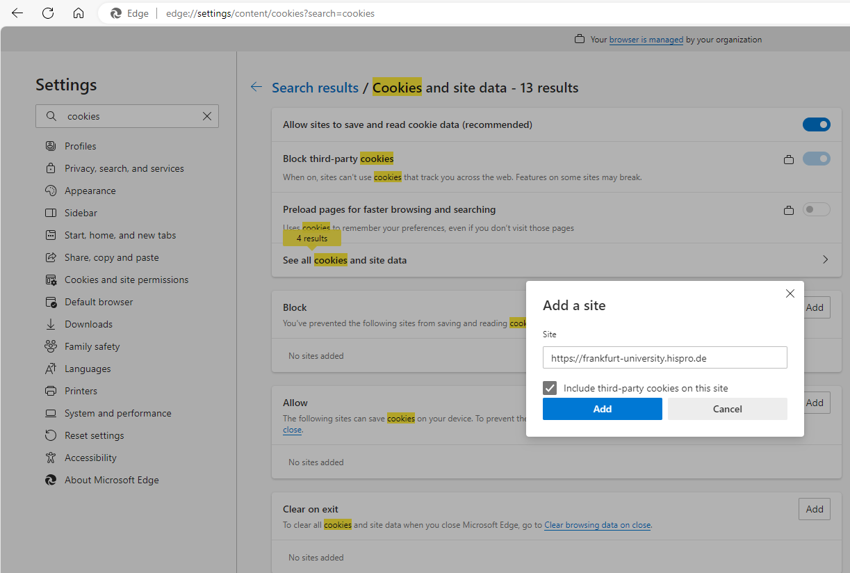This screenshot has width=850, height=573.
Task: Close the Add a site dialog
Action: tap(790, 293)
